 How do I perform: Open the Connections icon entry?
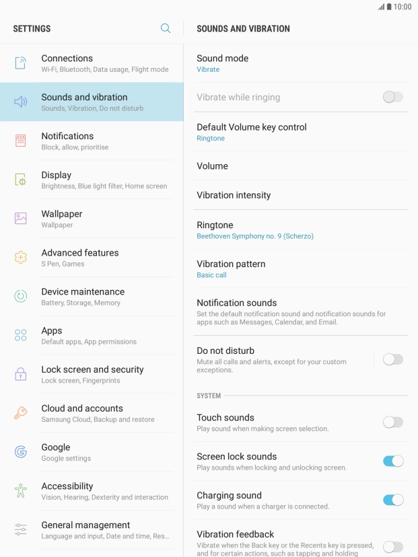(x=21, y=63)
